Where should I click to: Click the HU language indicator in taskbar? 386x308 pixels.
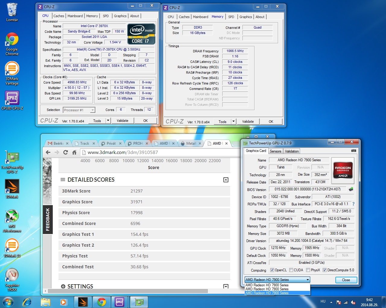(323, 301)
